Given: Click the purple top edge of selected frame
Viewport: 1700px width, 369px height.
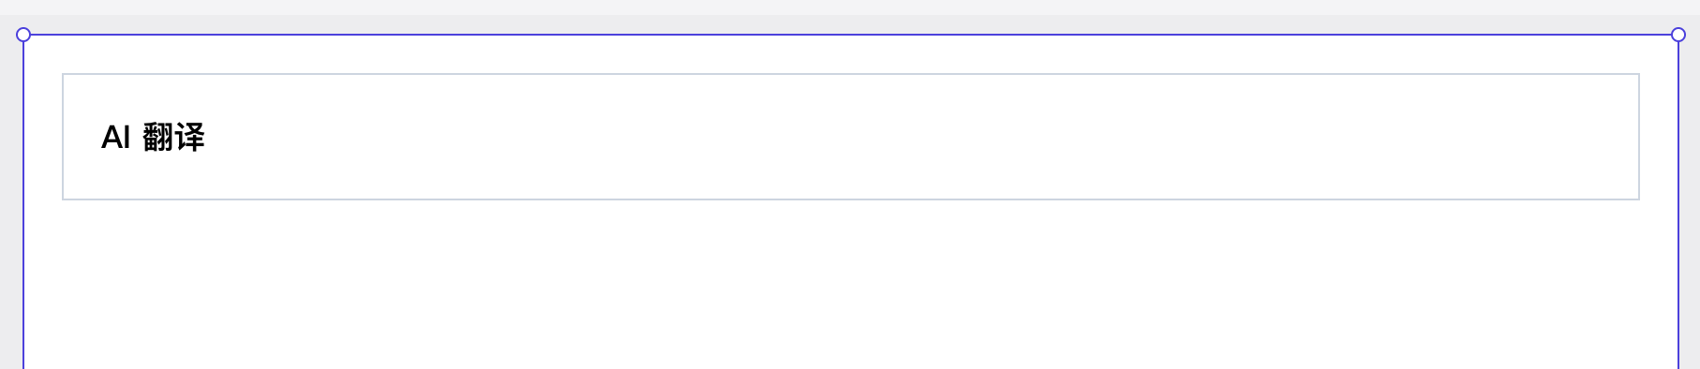Looking at the screenshot, I should pos(851,35).
